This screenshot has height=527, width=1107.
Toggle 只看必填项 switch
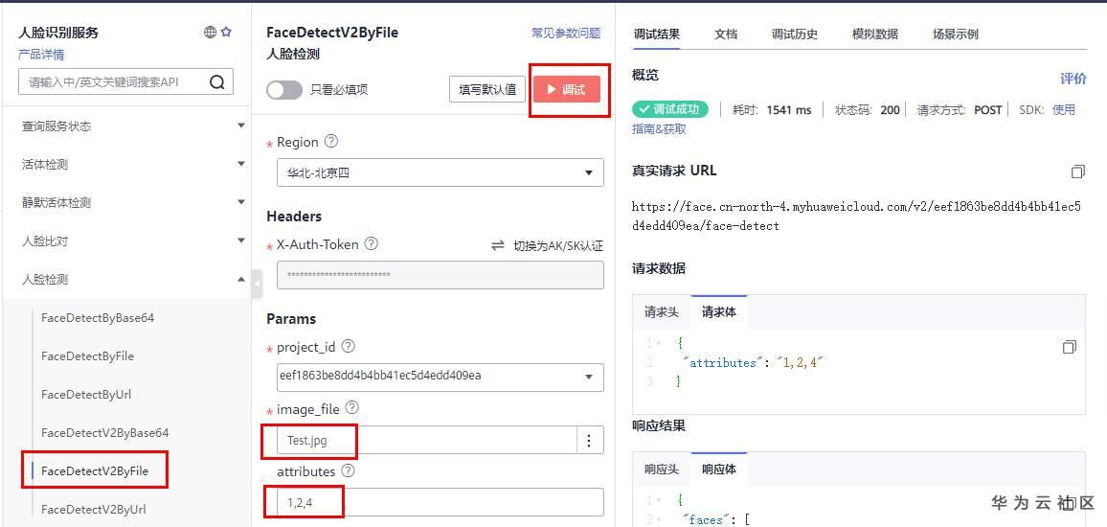pyautogui.click(x=283, y=90)
